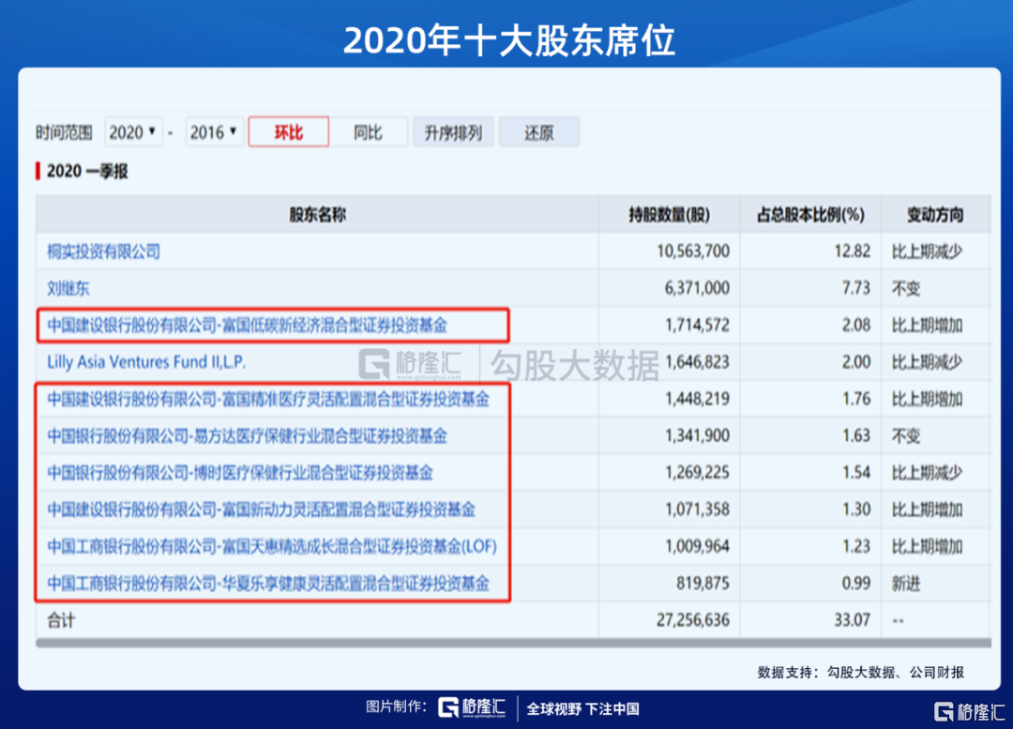Click the 图片制作 footer label

pos(396,707)
